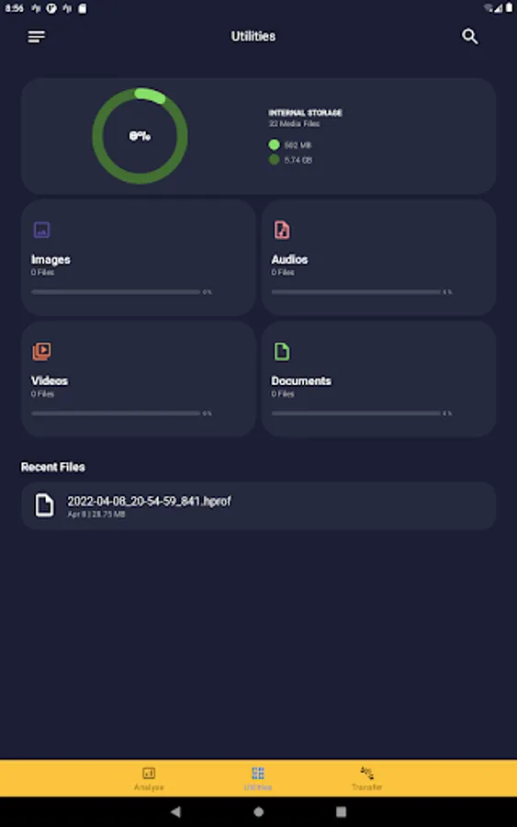Tap the search magnifier icon
This screenshot has height=827, width=517.
click(469, 37)
